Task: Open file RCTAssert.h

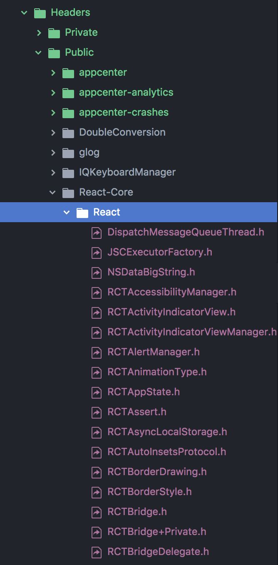Action: tap(137, 412)
